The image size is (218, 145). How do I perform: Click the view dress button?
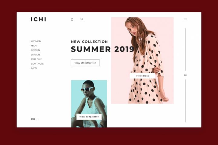[x=142, y=76]
